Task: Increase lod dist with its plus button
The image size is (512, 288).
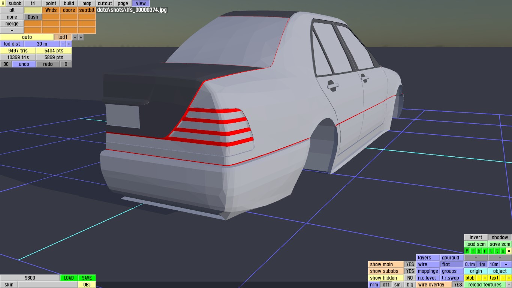Action: point(69,44)
